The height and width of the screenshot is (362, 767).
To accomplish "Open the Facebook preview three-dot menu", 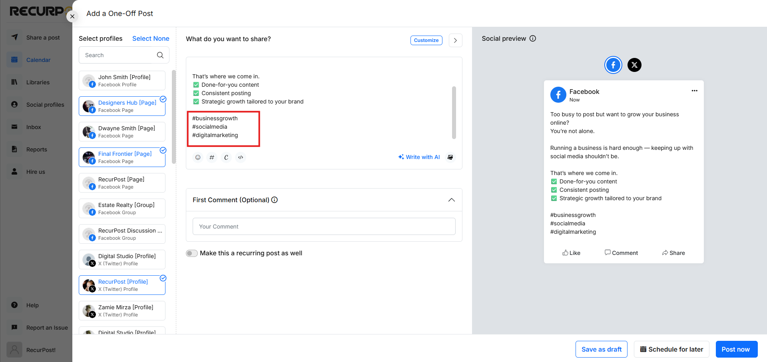I will tap(694, 91).
